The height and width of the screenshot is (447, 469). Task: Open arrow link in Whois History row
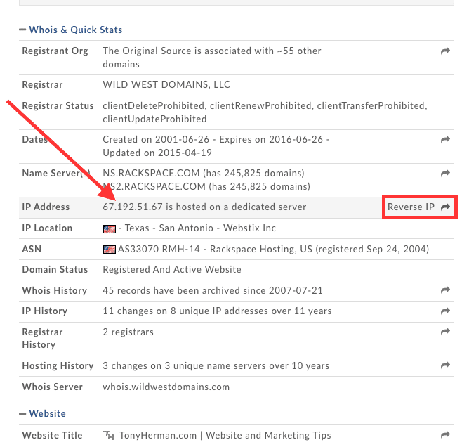click(445, 290)
